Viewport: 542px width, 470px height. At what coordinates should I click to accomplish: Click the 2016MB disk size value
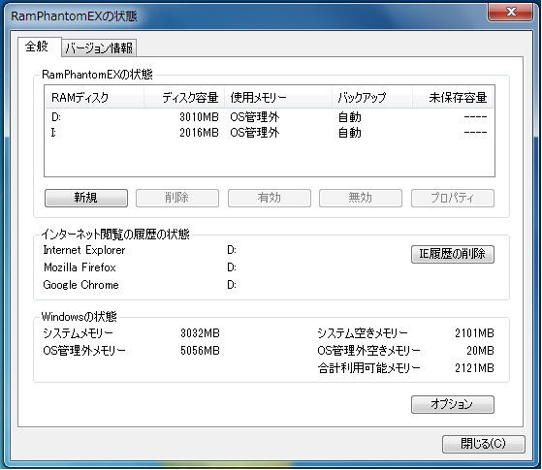click(x=199, y=133)
